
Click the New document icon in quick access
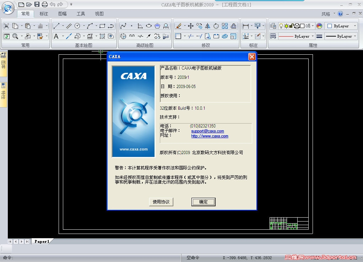(21, 4)
